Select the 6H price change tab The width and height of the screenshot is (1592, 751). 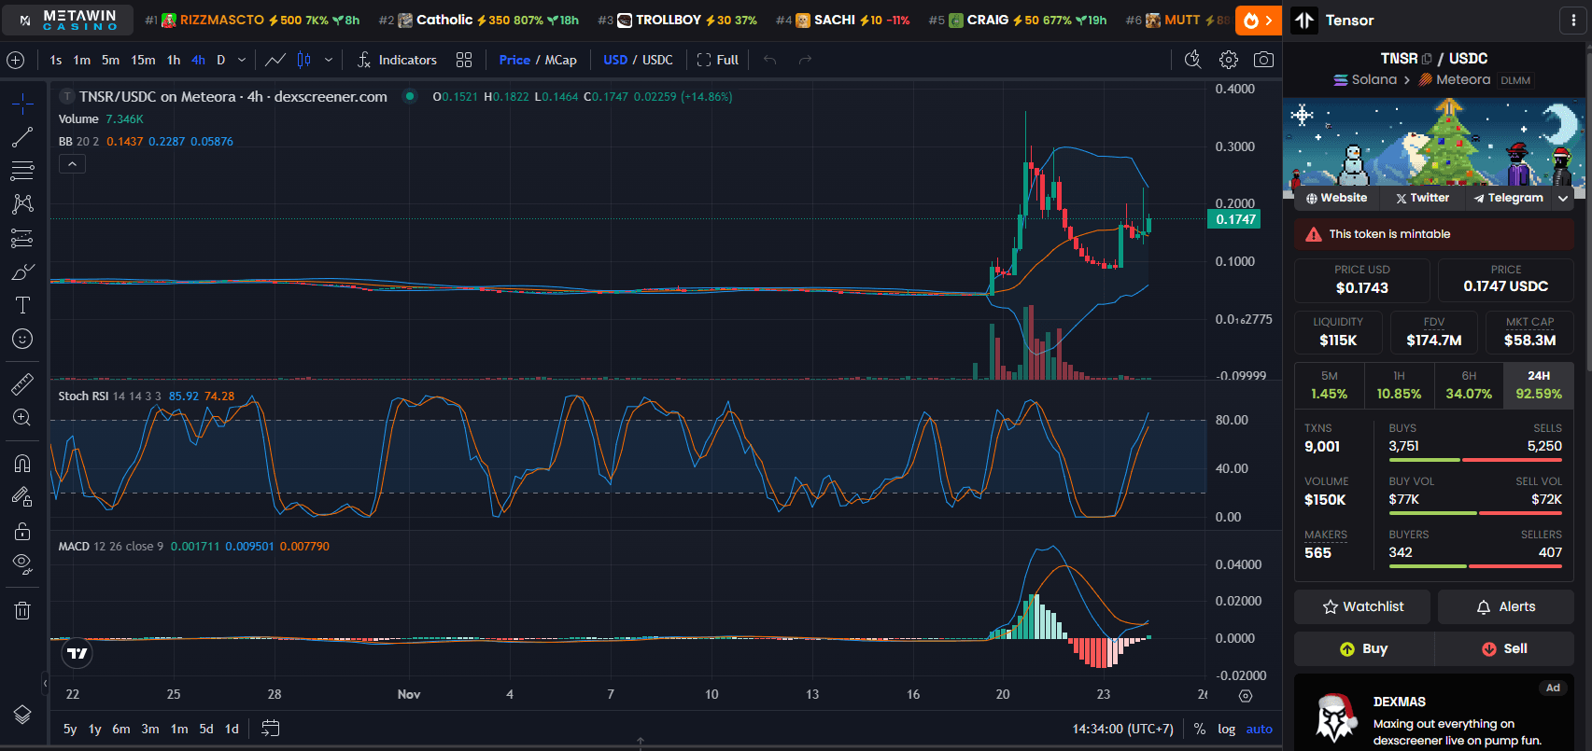pos(1469,385)
